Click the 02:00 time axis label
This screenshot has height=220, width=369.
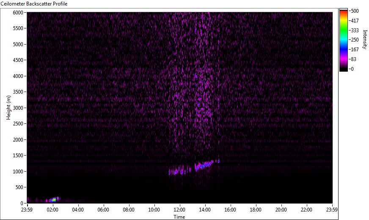click(52, 210)
